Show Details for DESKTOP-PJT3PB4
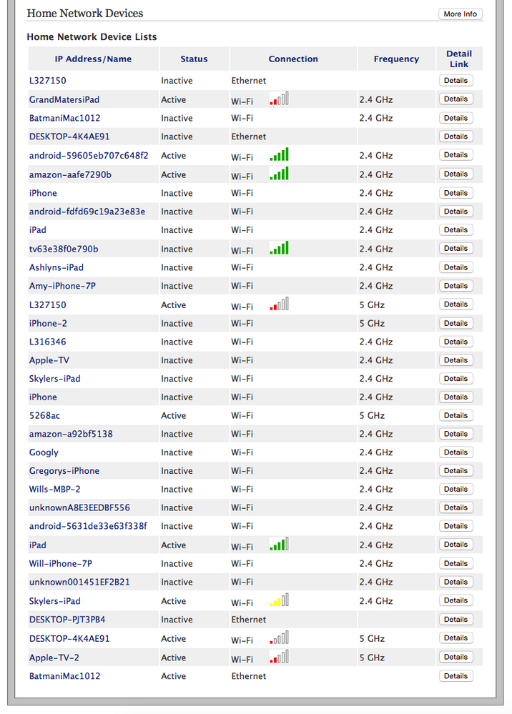 456,620
